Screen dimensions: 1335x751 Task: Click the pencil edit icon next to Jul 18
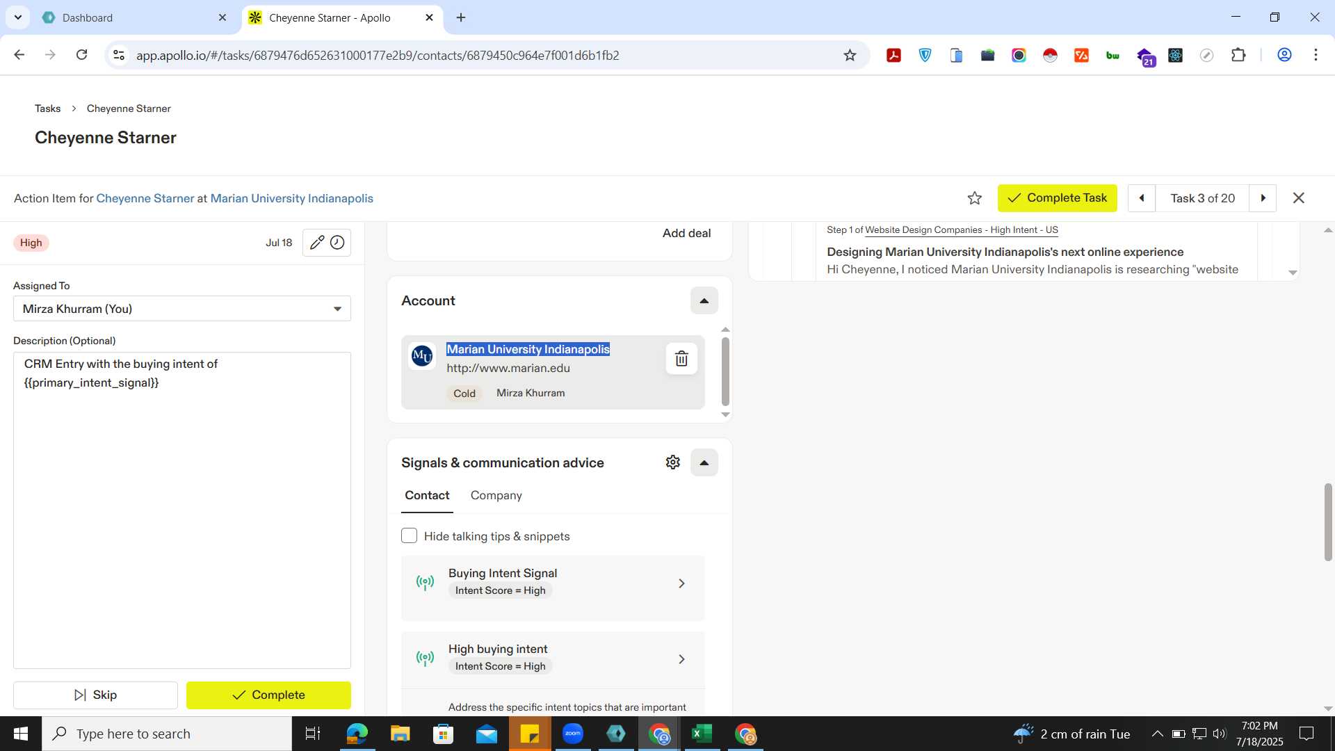(x=317, y=243)
